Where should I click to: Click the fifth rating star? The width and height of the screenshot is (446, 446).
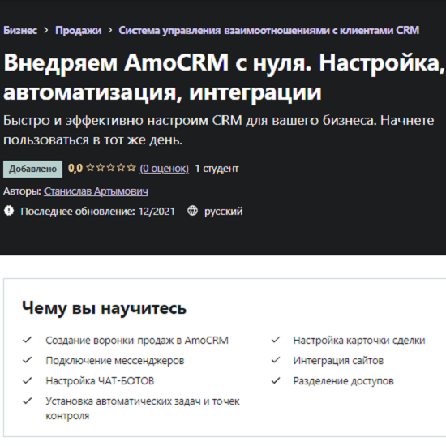[131, 168]
